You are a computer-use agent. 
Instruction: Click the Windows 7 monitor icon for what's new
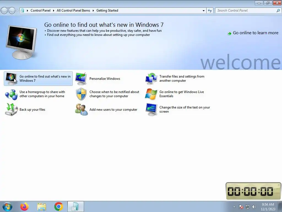(x=11, y=79)
